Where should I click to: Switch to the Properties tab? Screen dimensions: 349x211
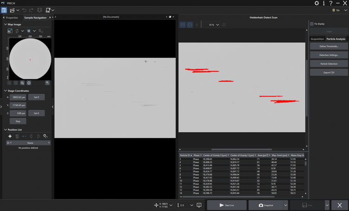coord(12,17)
